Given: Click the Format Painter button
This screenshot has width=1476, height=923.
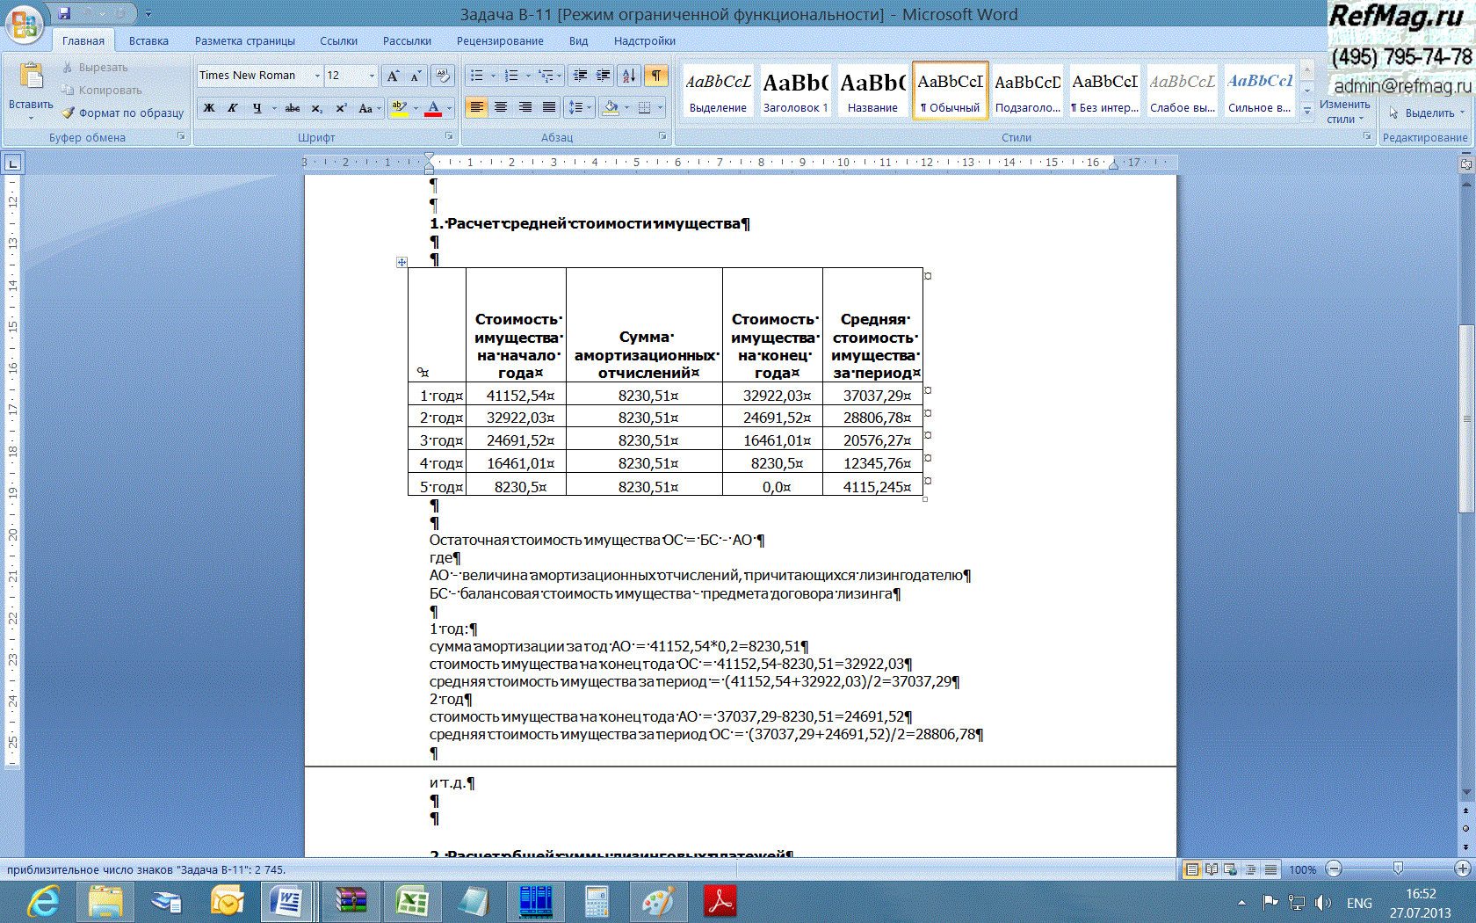Looking at the screenshot, I should click(x=123, y=113).
